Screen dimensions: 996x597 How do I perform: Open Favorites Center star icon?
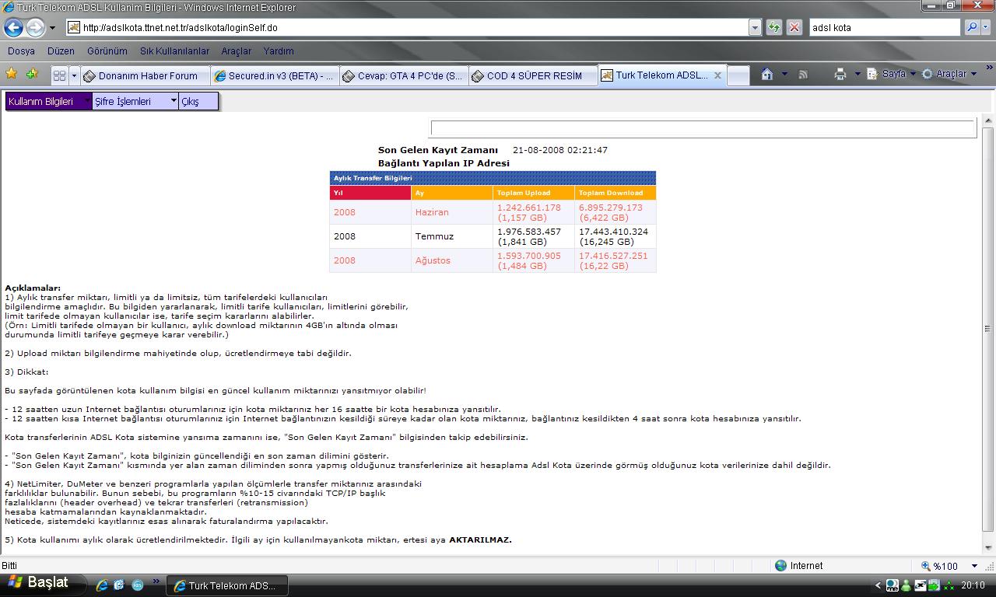coord(12,74)
